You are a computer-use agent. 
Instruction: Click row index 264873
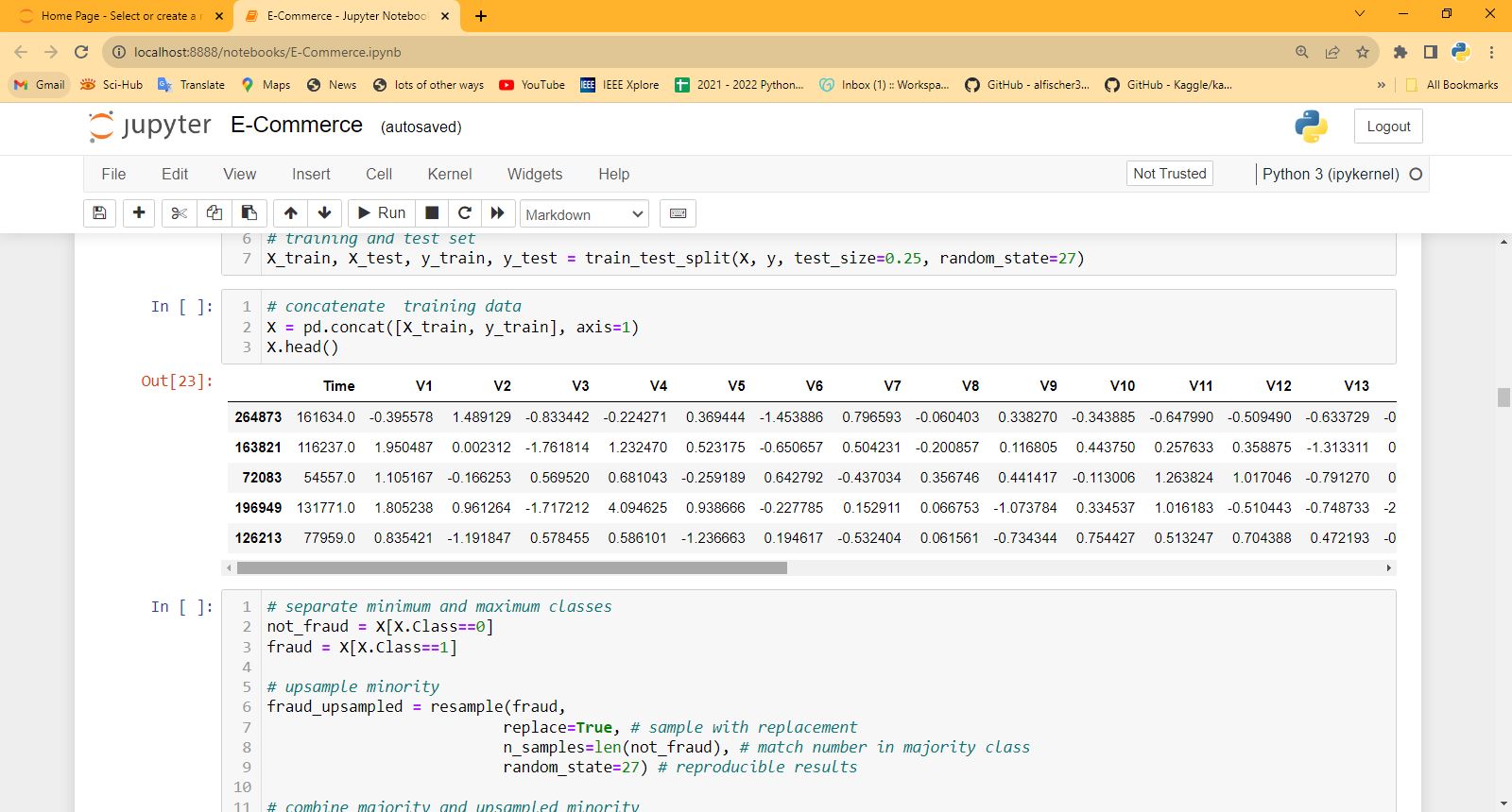pyautogui.click(x=258, y=416)
